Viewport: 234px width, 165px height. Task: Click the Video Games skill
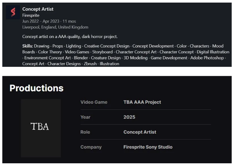[x=77, y=52]
